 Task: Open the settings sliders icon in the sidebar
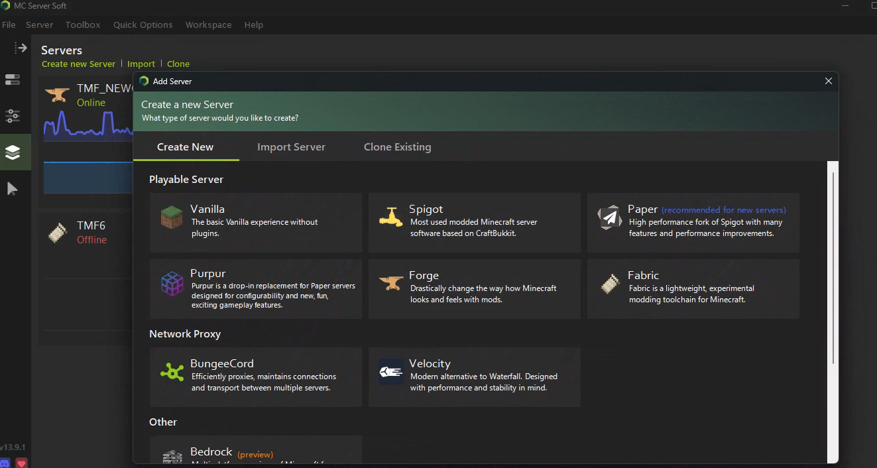point(13,116)
